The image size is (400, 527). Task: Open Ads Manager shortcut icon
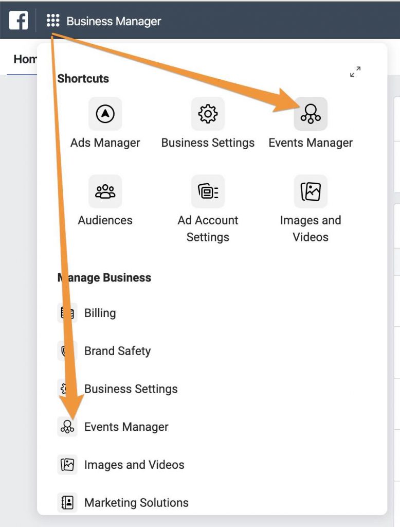(x=105, y=114)
